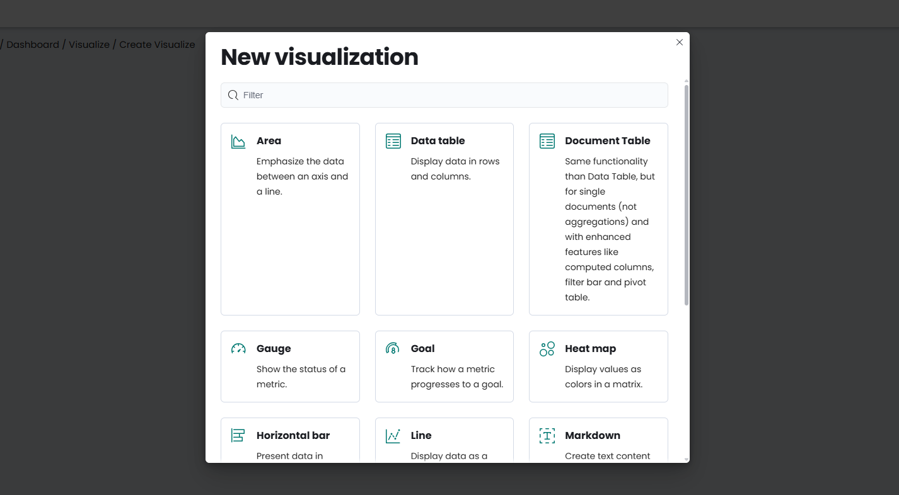Click the Area chart icon
The height and width of the screenshot is (495, 899).
coord(238,141)
